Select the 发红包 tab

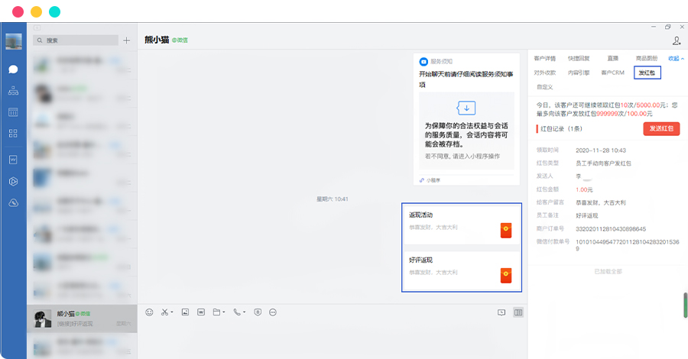(x=647, y=73)
